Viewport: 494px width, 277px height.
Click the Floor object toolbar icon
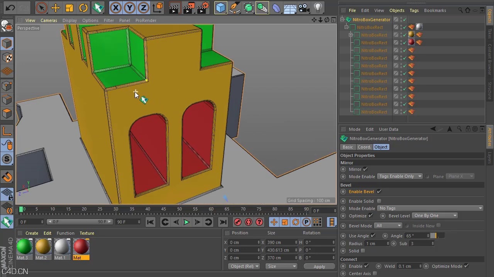[290, 8]
